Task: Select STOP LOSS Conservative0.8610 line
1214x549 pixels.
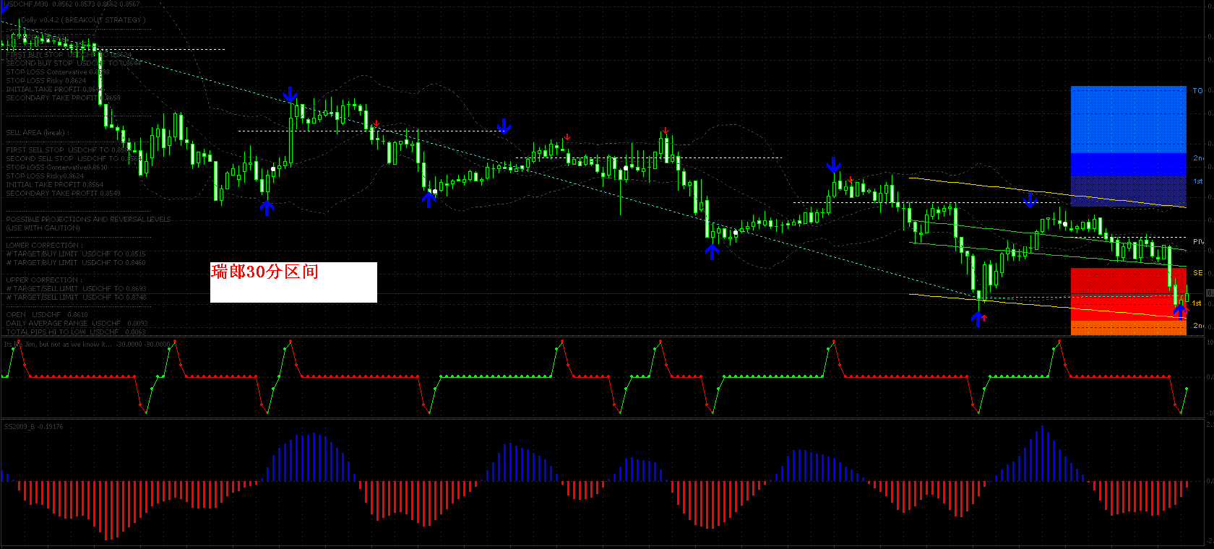Action: [57, 168]
